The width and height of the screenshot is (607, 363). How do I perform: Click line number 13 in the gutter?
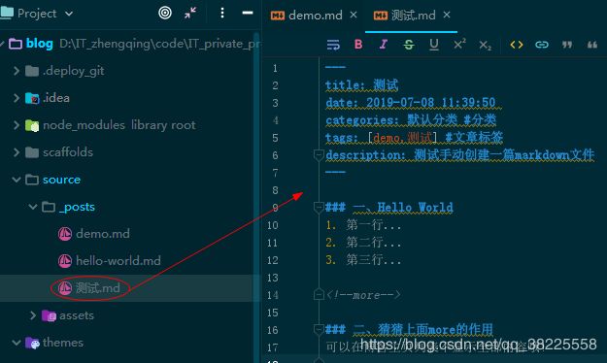click(273, 278)
